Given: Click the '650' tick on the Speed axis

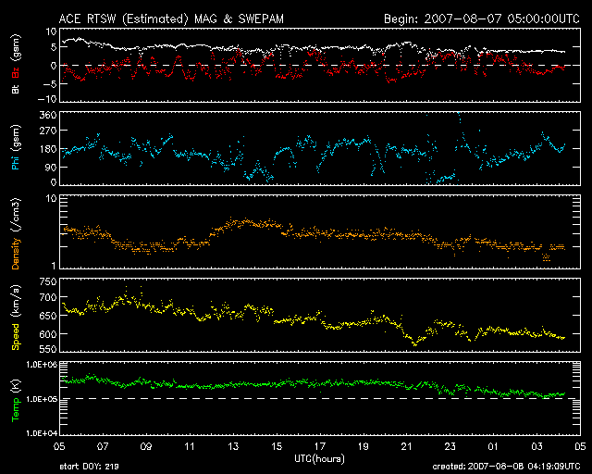Looking at the screenshot, I should click(x=48, y=316).
